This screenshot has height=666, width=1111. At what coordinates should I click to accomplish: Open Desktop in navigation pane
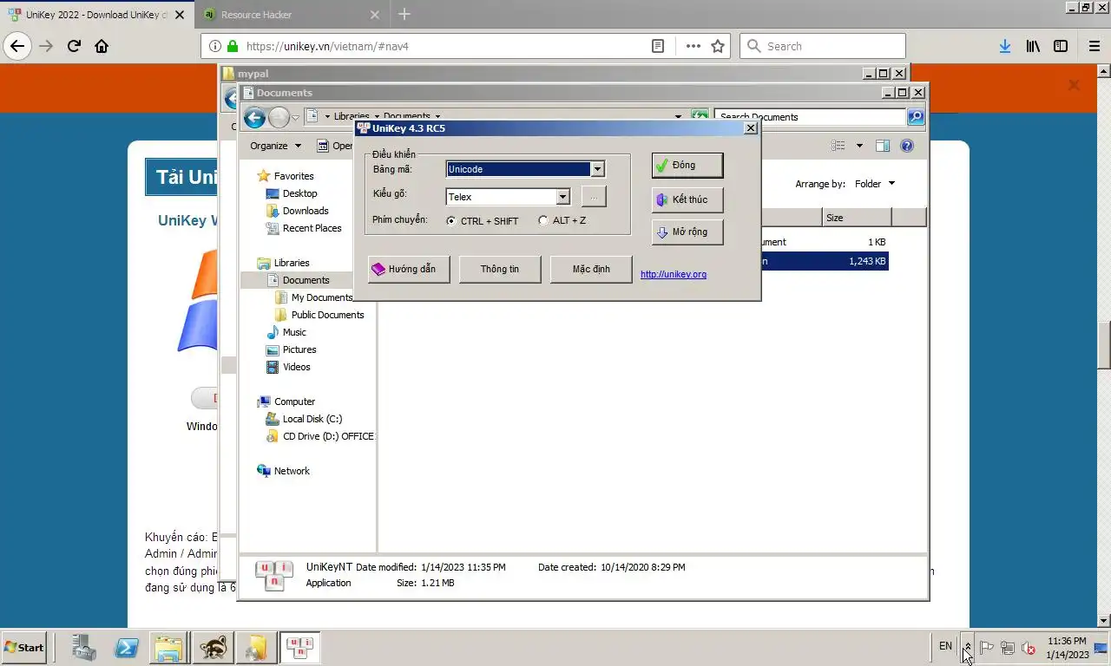[x=293, y=193]
